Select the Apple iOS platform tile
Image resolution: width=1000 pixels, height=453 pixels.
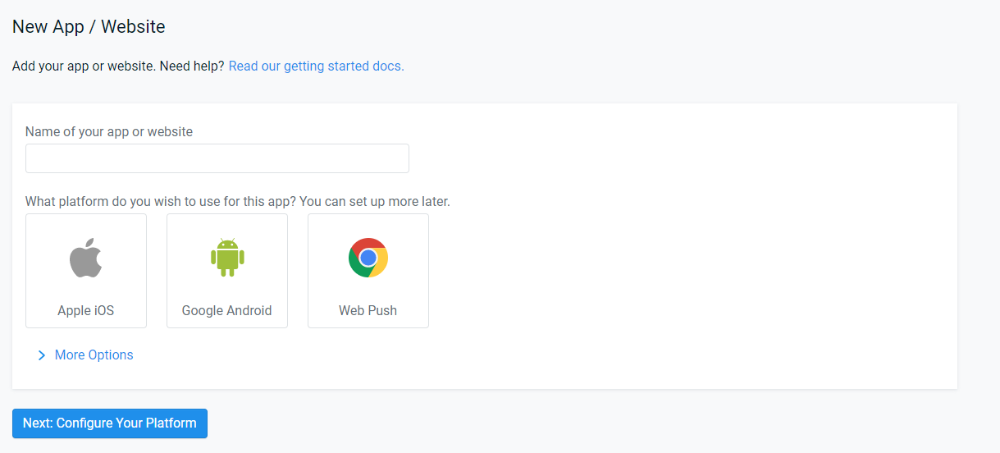pyautogui.click(x=86, y=271)
